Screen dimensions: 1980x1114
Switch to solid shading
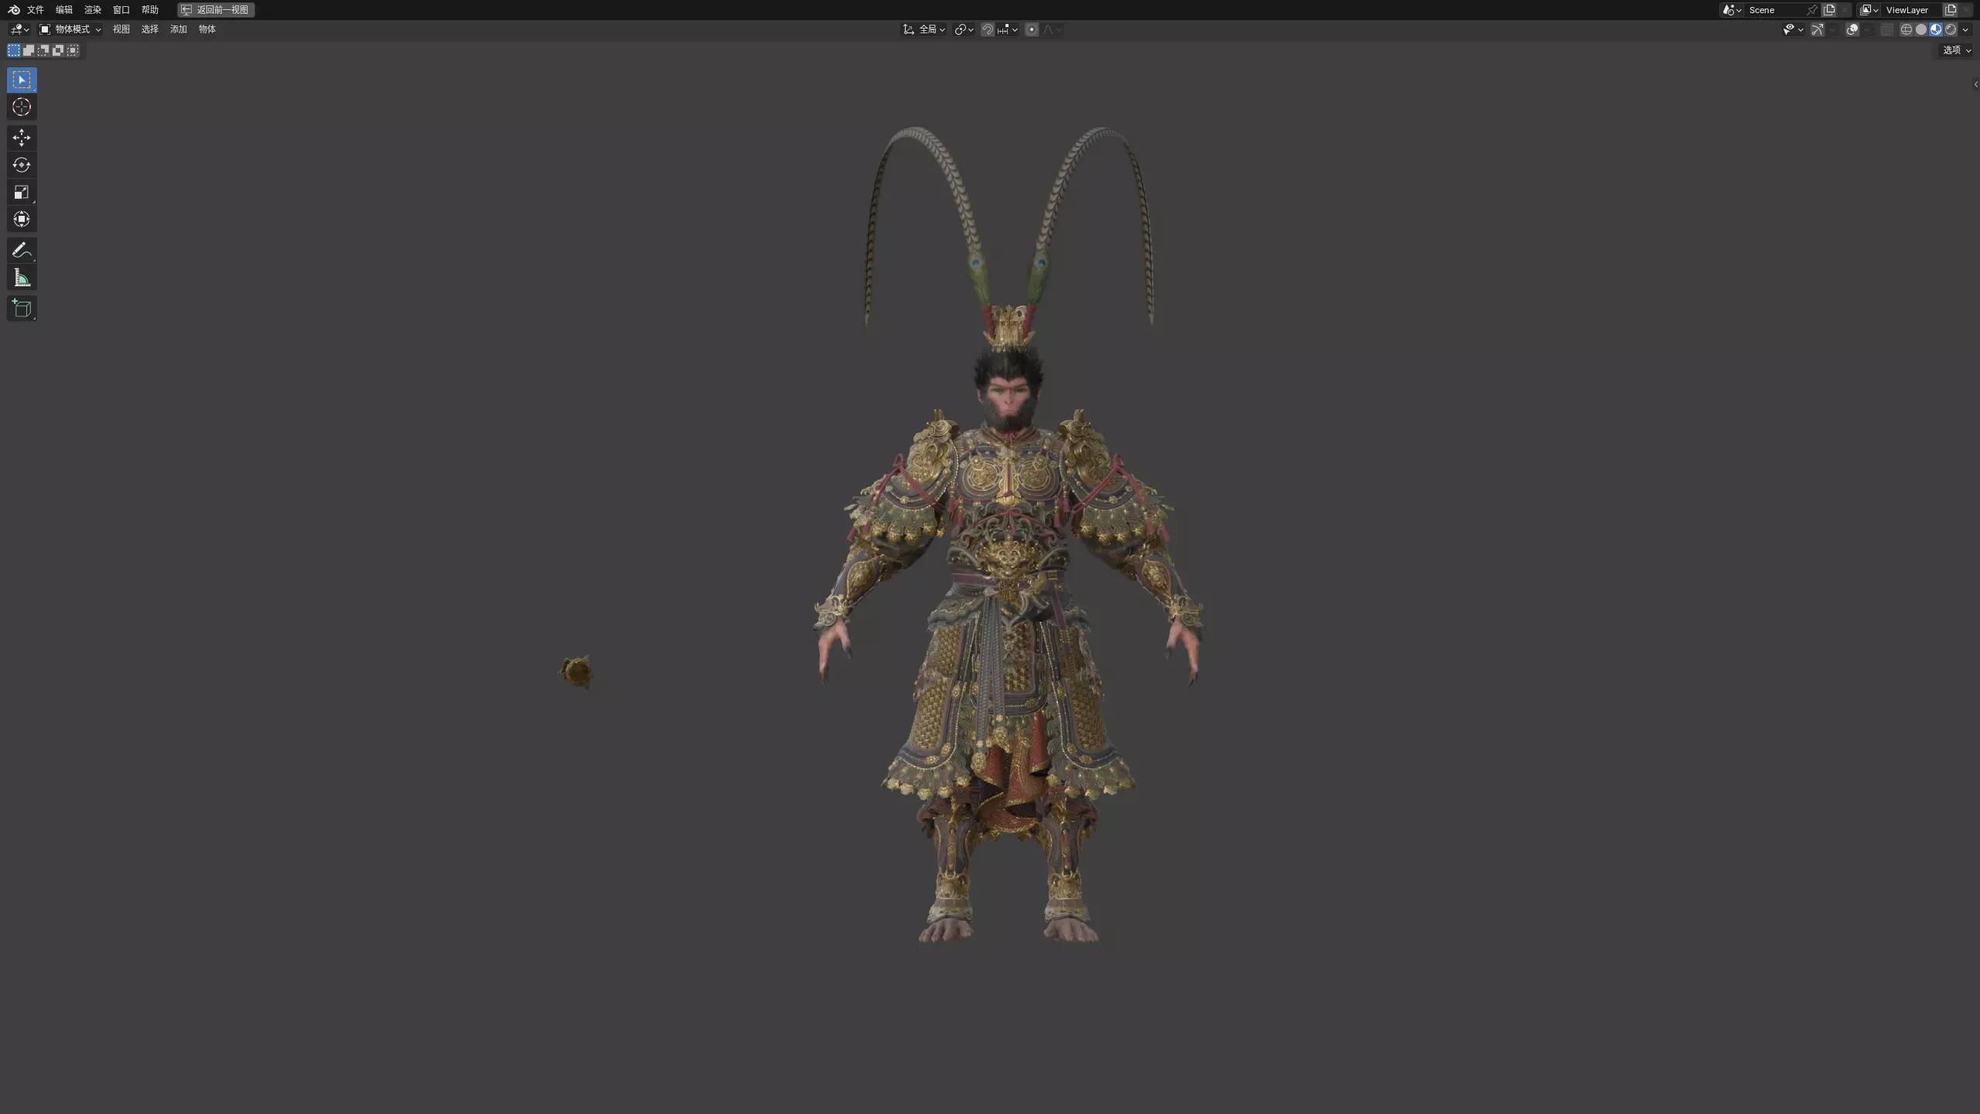[1921, 29]
